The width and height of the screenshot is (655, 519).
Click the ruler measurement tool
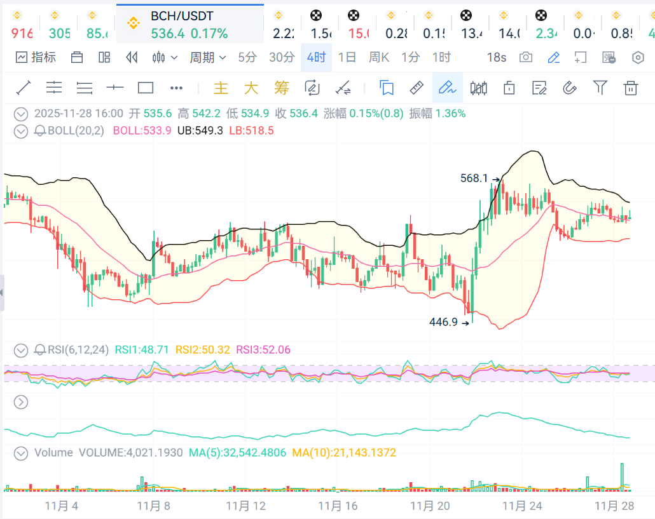point(416,88)
